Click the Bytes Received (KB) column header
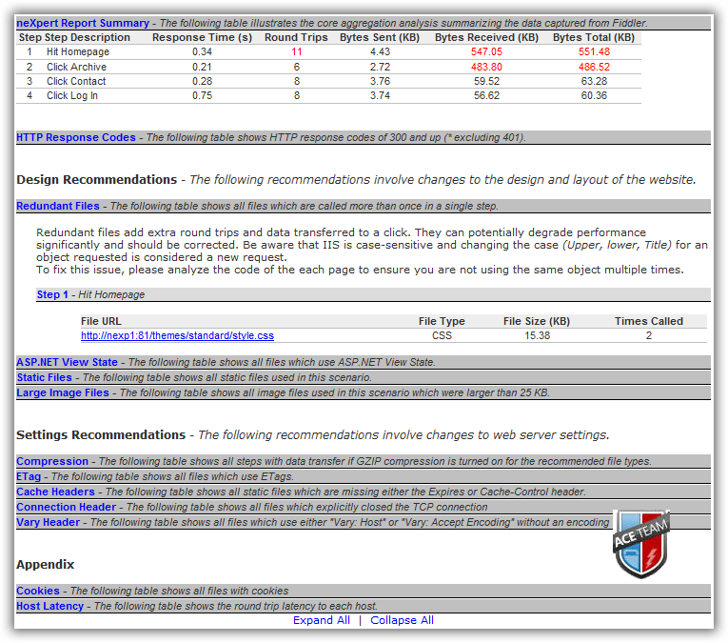Image resolution: width=728 pixels, height=643 pixels. point(486,38)
